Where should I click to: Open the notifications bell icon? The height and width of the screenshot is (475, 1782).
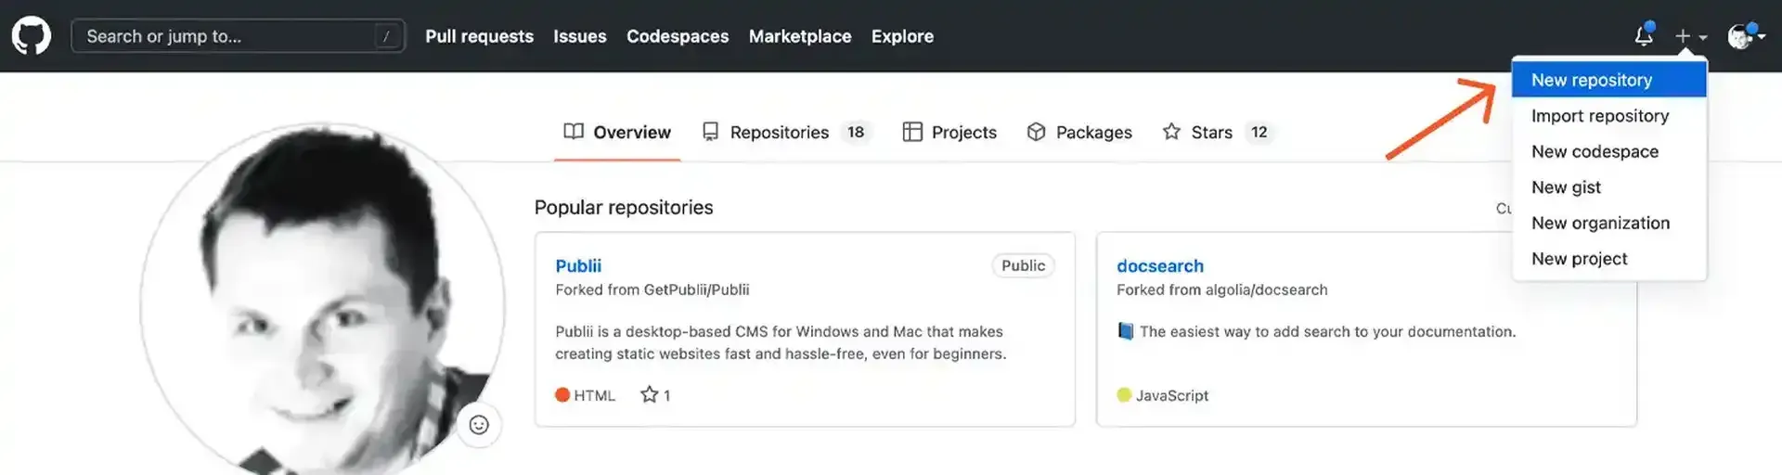(x=1643, y=36)
